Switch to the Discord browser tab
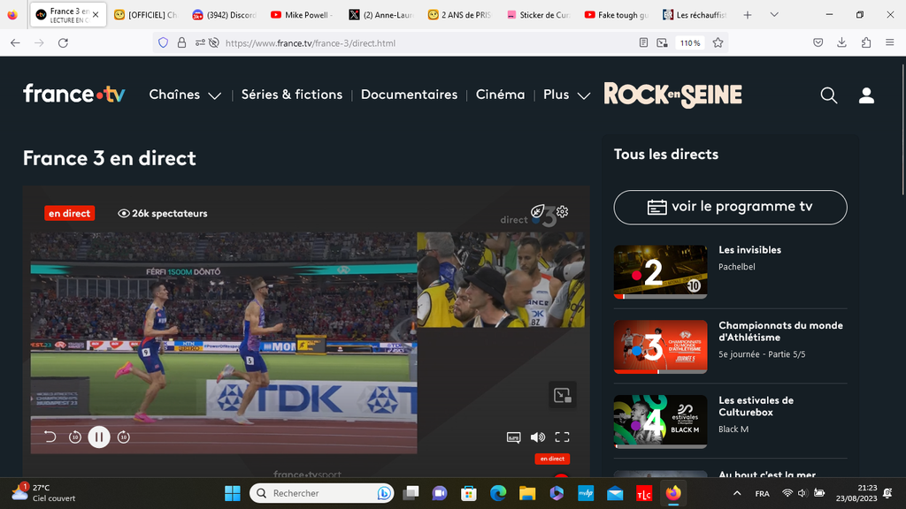 [x=224, y=15]
